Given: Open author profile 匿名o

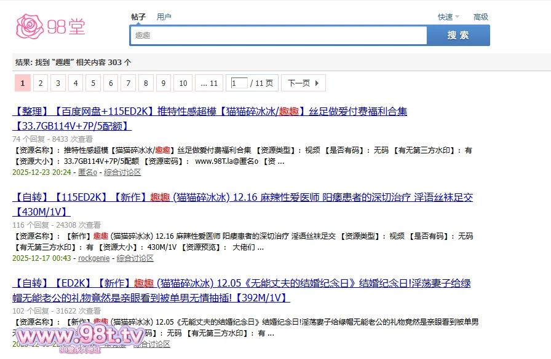Looking at the screenshot, I should (x=87, y=172).
